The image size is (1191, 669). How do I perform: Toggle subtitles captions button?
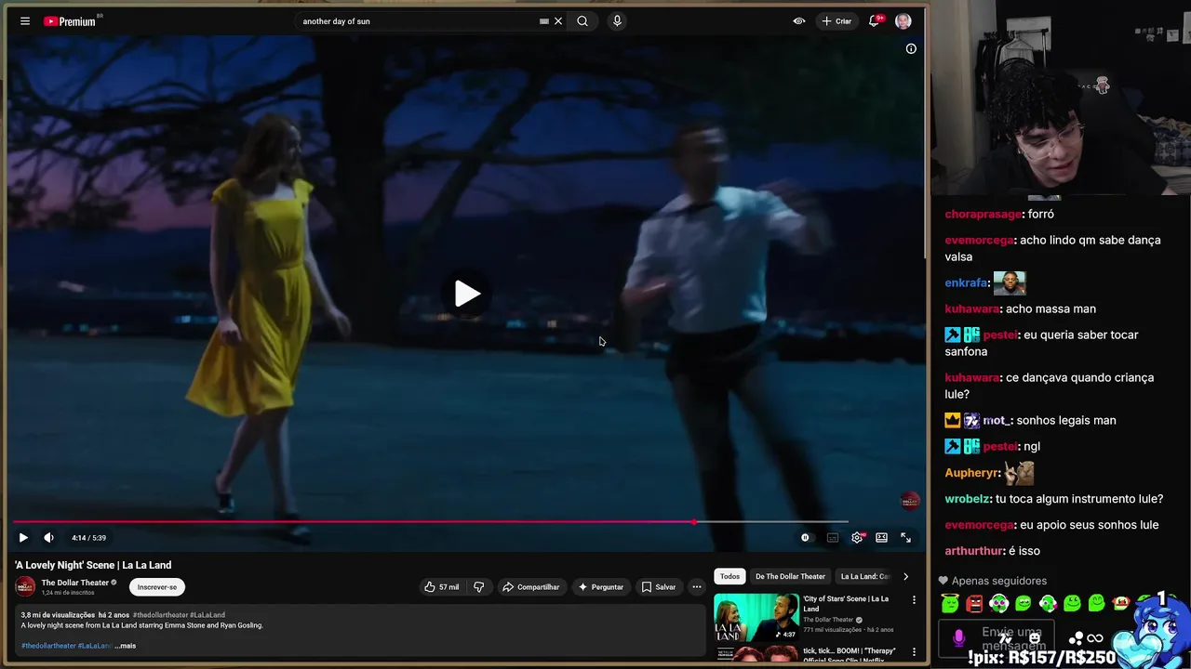point(833,537)
